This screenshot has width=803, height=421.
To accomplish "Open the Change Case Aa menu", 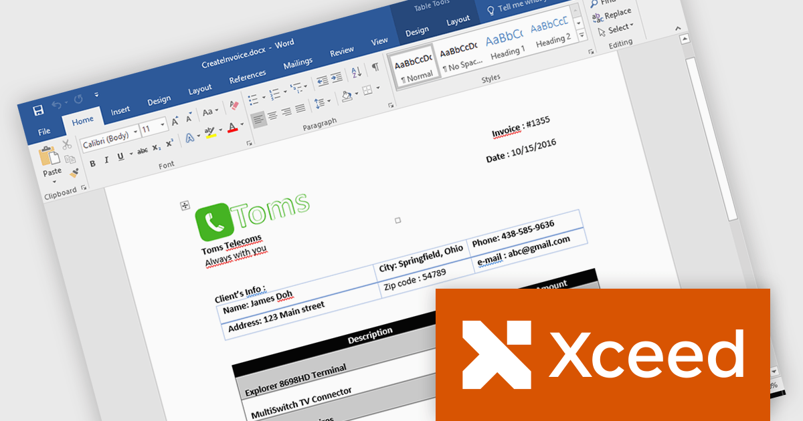I will coord(210,112).
